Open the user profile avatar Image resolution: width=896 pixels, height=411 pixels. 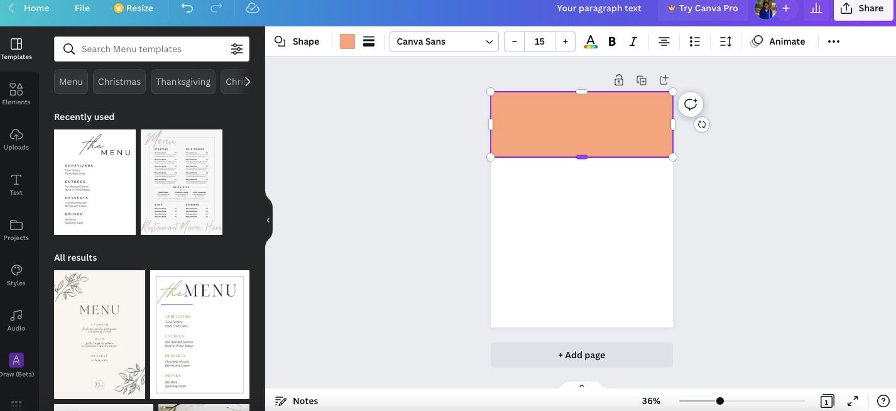tap(765, 9)
